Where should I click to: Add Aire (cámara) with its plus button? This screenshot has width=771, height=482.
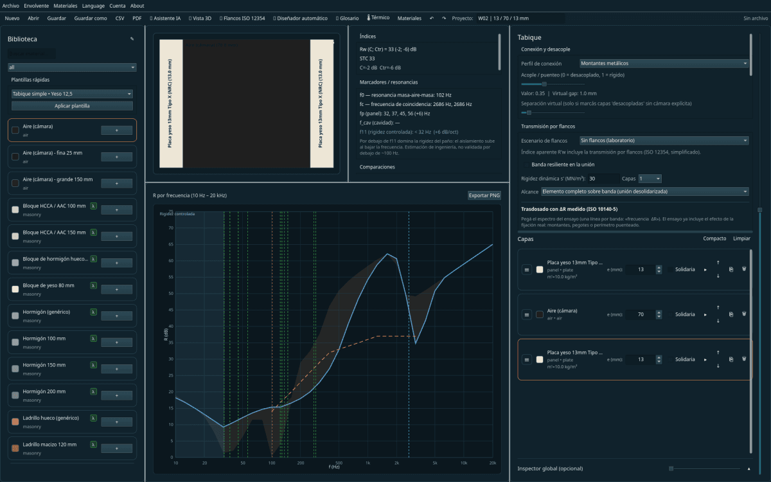pos(117,130)
